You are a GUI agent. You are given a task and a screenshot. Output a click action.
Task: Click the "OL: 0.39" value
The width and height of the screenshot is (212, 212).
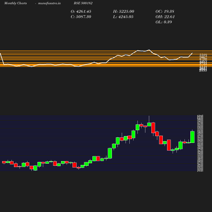[x=164, y=22]
